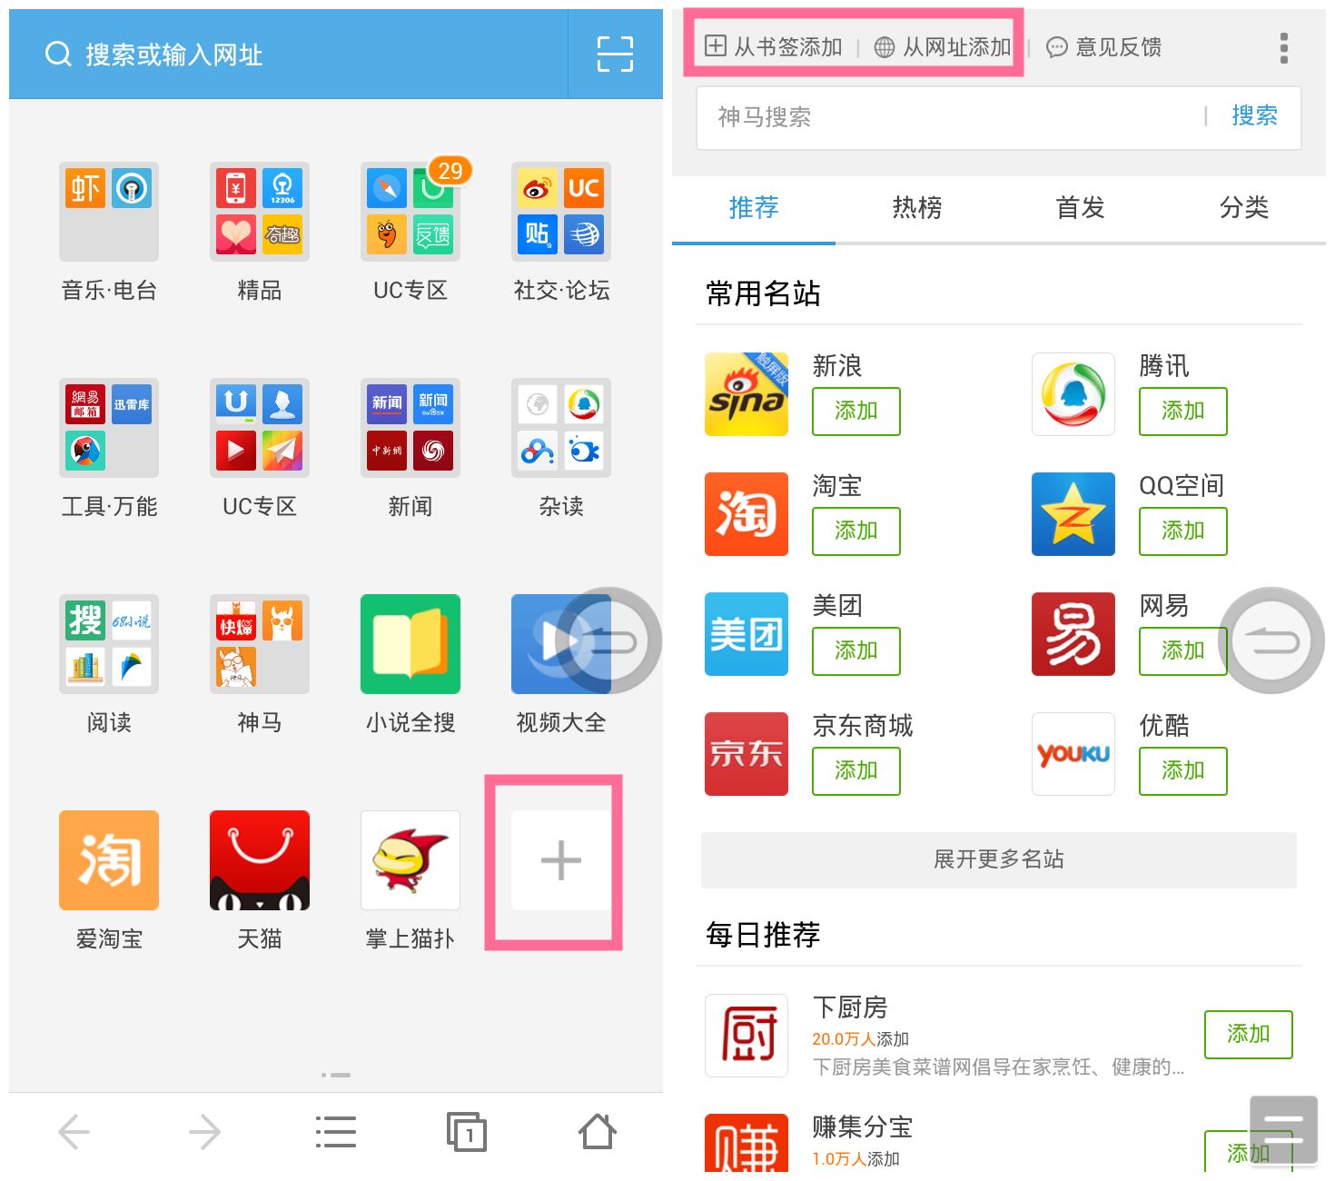Tap the 神马搜索 input box
1335x1181 pixels.
point(949,117)
